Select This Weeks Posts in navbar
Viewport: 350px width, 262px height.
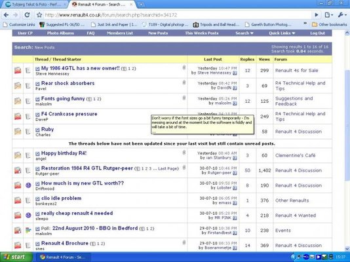pyautogui.click(x=202, y=33)
